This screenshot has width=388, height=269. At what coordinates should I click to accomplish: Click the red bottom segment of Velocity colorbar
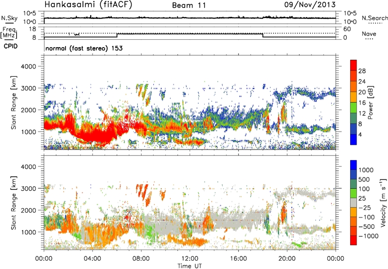[x=354, y=240]
